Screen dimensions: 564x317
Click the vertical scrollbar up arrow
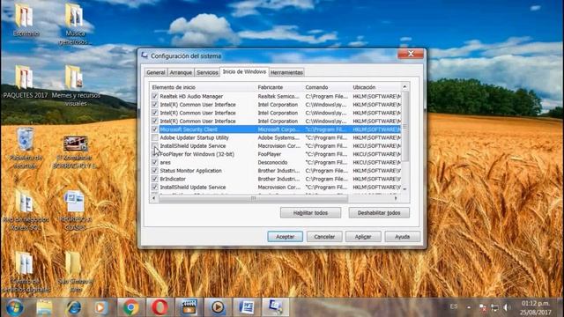coord(404,87)
